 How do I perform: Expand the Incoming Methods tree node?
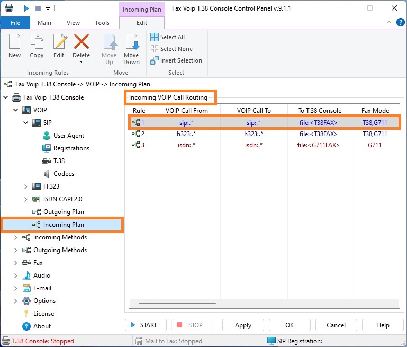coord(15,237)
